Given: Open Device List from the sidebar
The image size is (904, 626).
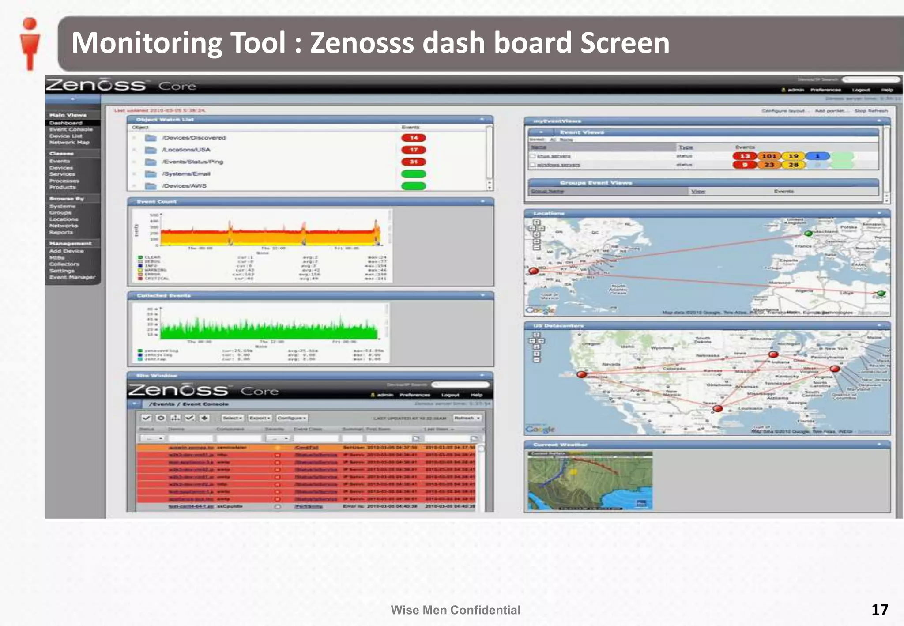Looking at the screenshot, I should coord(66,136).
